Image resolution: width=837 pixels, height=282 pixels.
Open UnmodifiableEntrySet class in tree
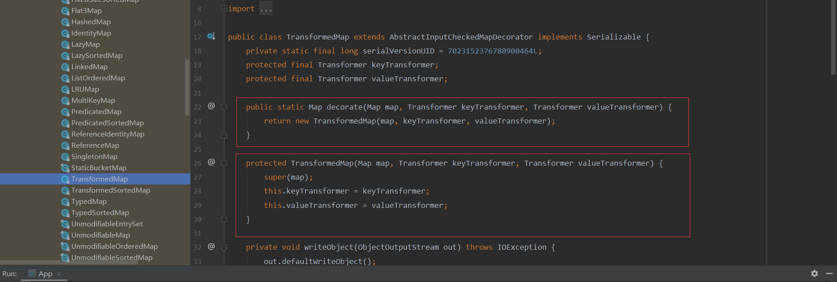107,224
